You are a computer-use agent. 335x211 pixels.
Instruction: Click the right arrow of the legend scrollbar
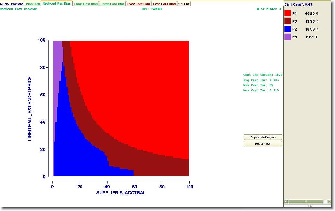[329, 201]
